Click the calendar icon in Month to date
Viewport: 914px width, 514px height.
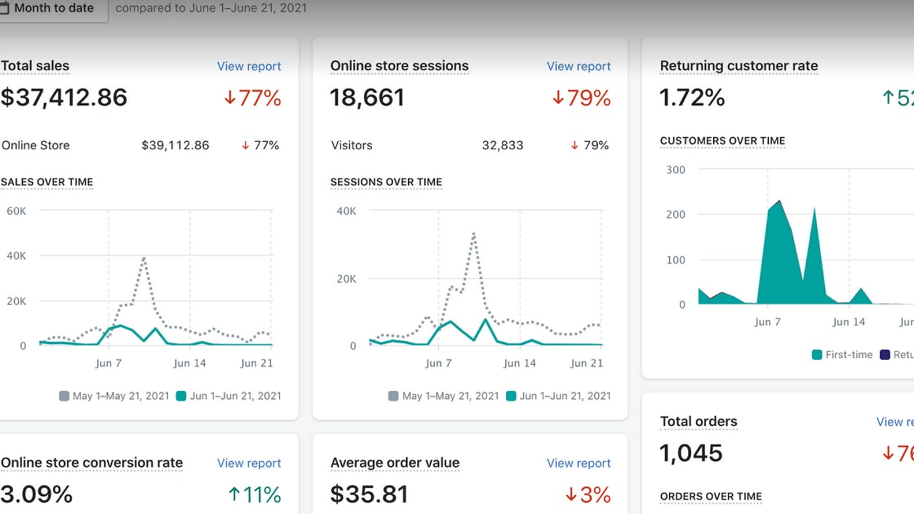(x=4, y=9)
